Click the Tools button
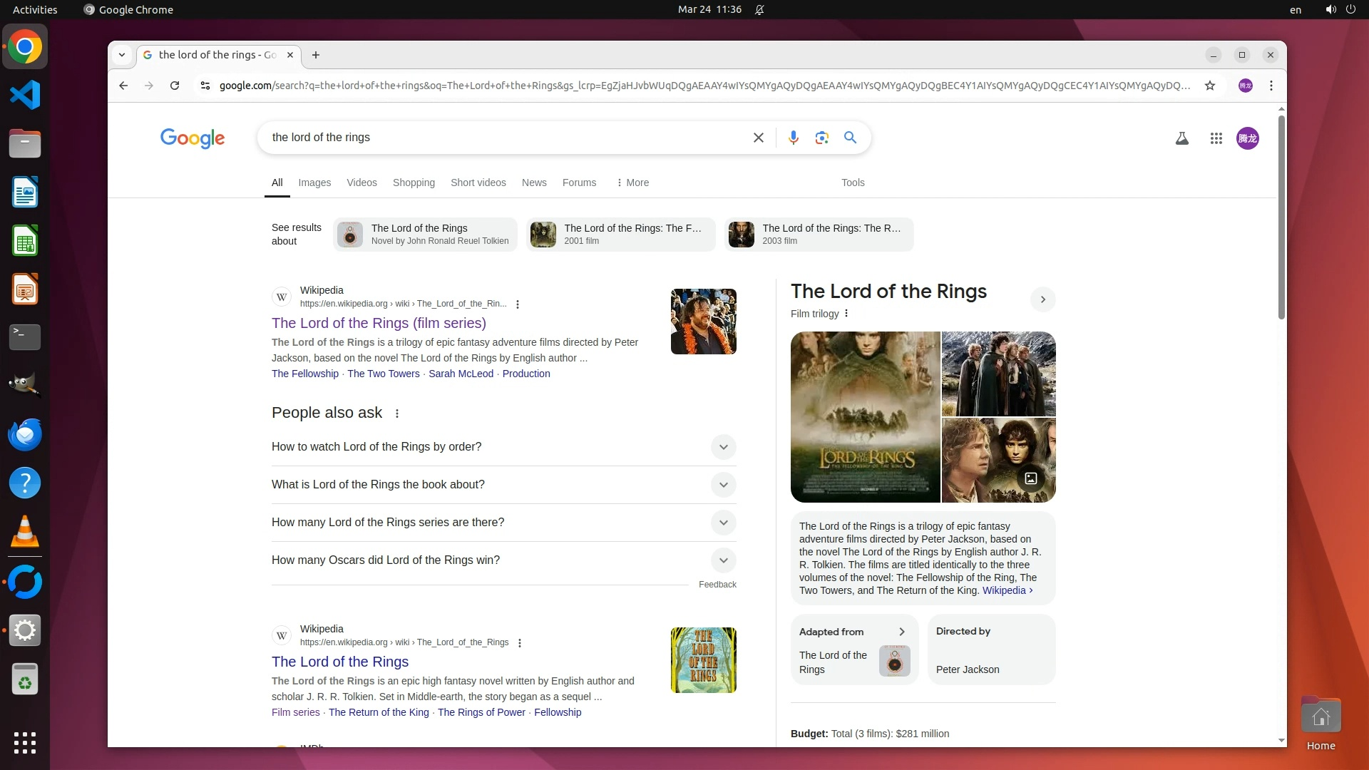 pyautogui.click(x=853, y=183)
